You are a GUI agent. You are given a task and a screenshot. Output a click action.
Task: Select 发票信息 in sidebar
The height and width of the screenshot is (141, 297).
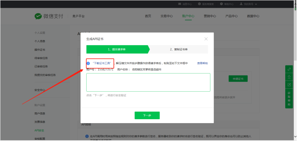tap(40, 122)
